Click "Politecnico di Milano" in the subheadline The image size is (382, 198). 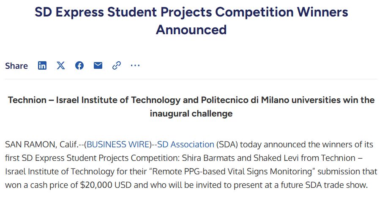237,100
